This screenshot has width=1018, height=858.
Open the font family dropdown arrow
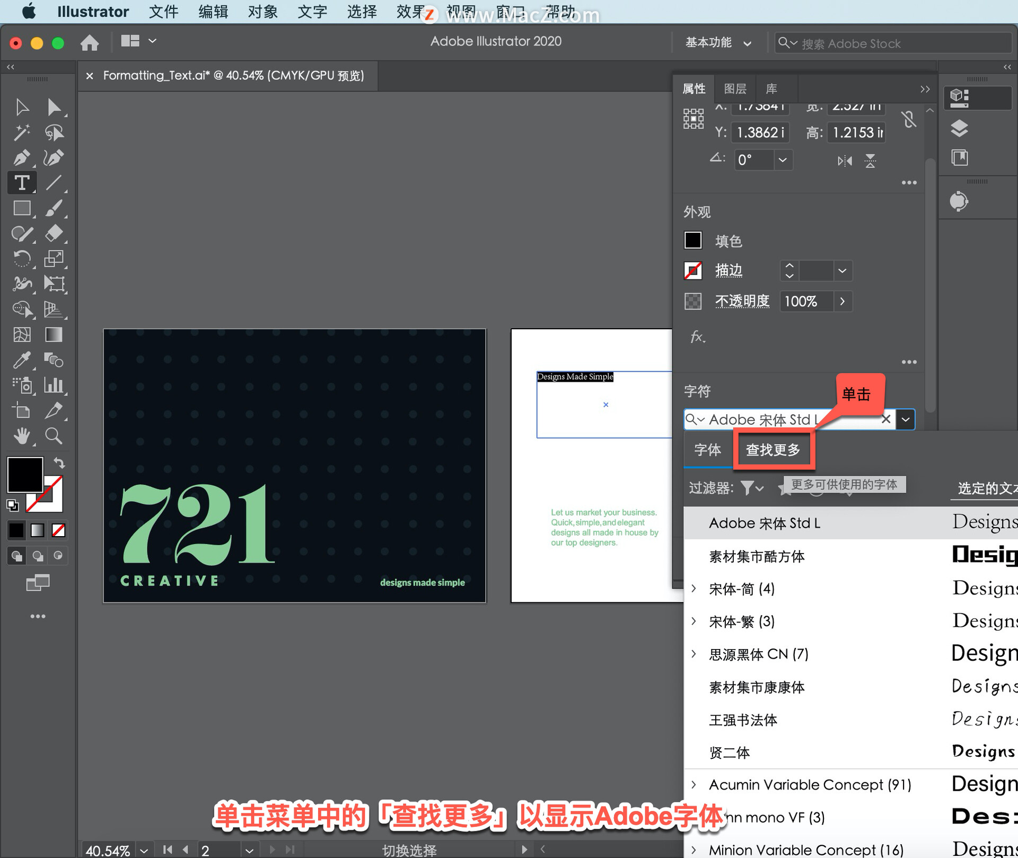point(906,419)
